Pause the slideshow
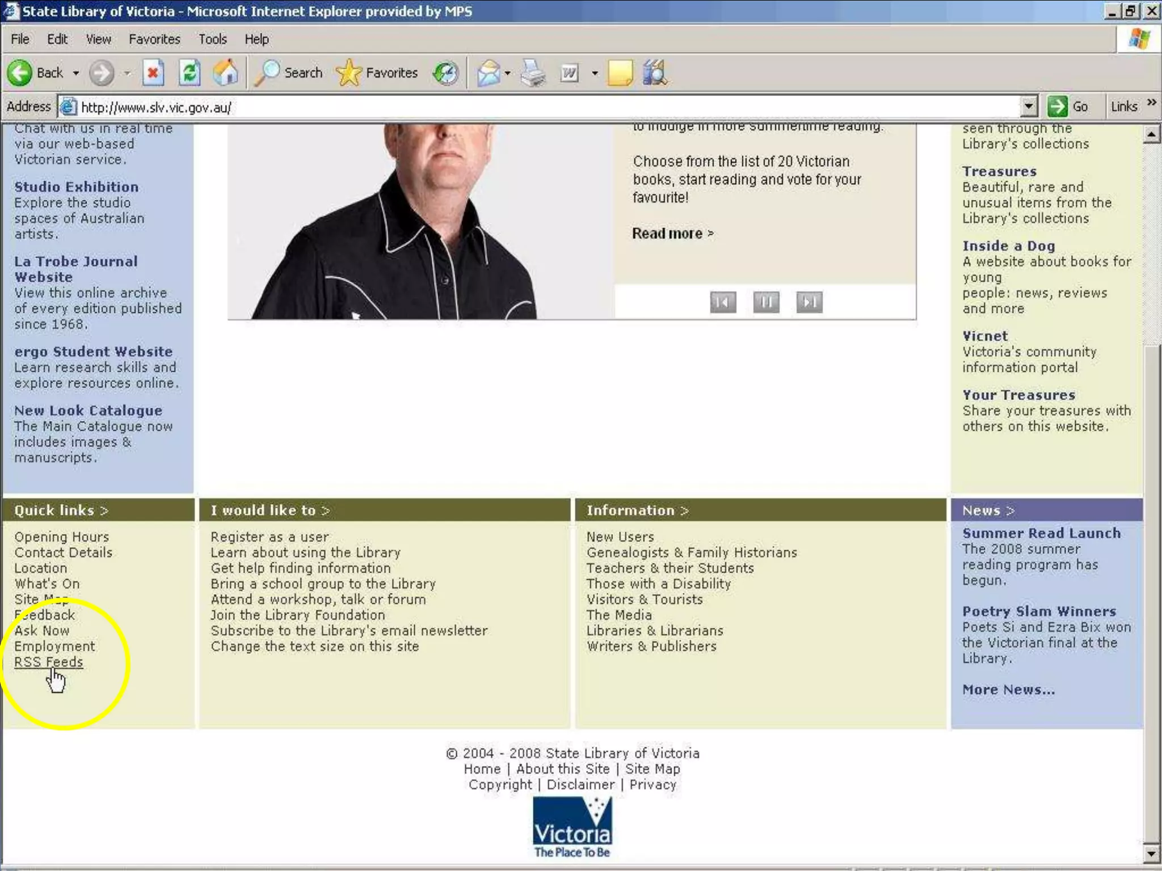The width and height of the screenshot is (1162, 871). point(766,302)
